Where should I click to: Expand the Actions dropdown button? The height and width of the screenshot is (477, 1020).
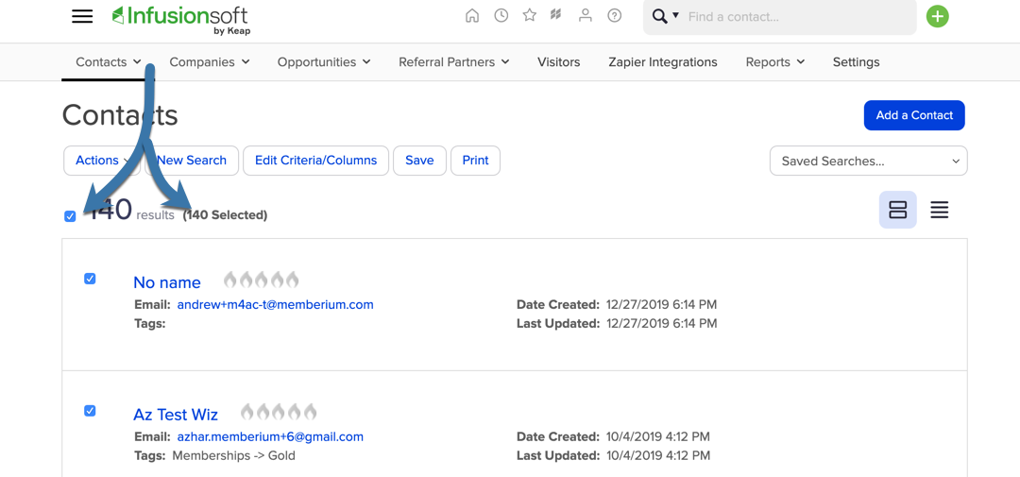pyautogui.click(x=101, y=161)
